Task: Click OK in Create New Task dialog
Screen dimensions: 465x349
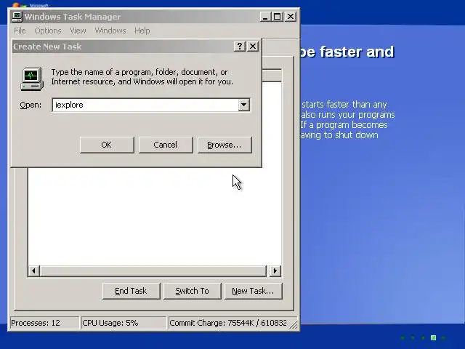Action: (x=107, y=145)
